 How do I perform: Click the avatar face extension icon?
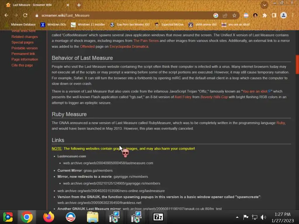point(255,15)
